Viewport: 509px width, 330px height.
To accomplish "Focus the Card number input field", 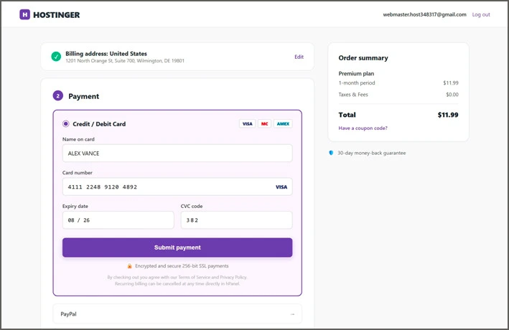I will [177, 187].
